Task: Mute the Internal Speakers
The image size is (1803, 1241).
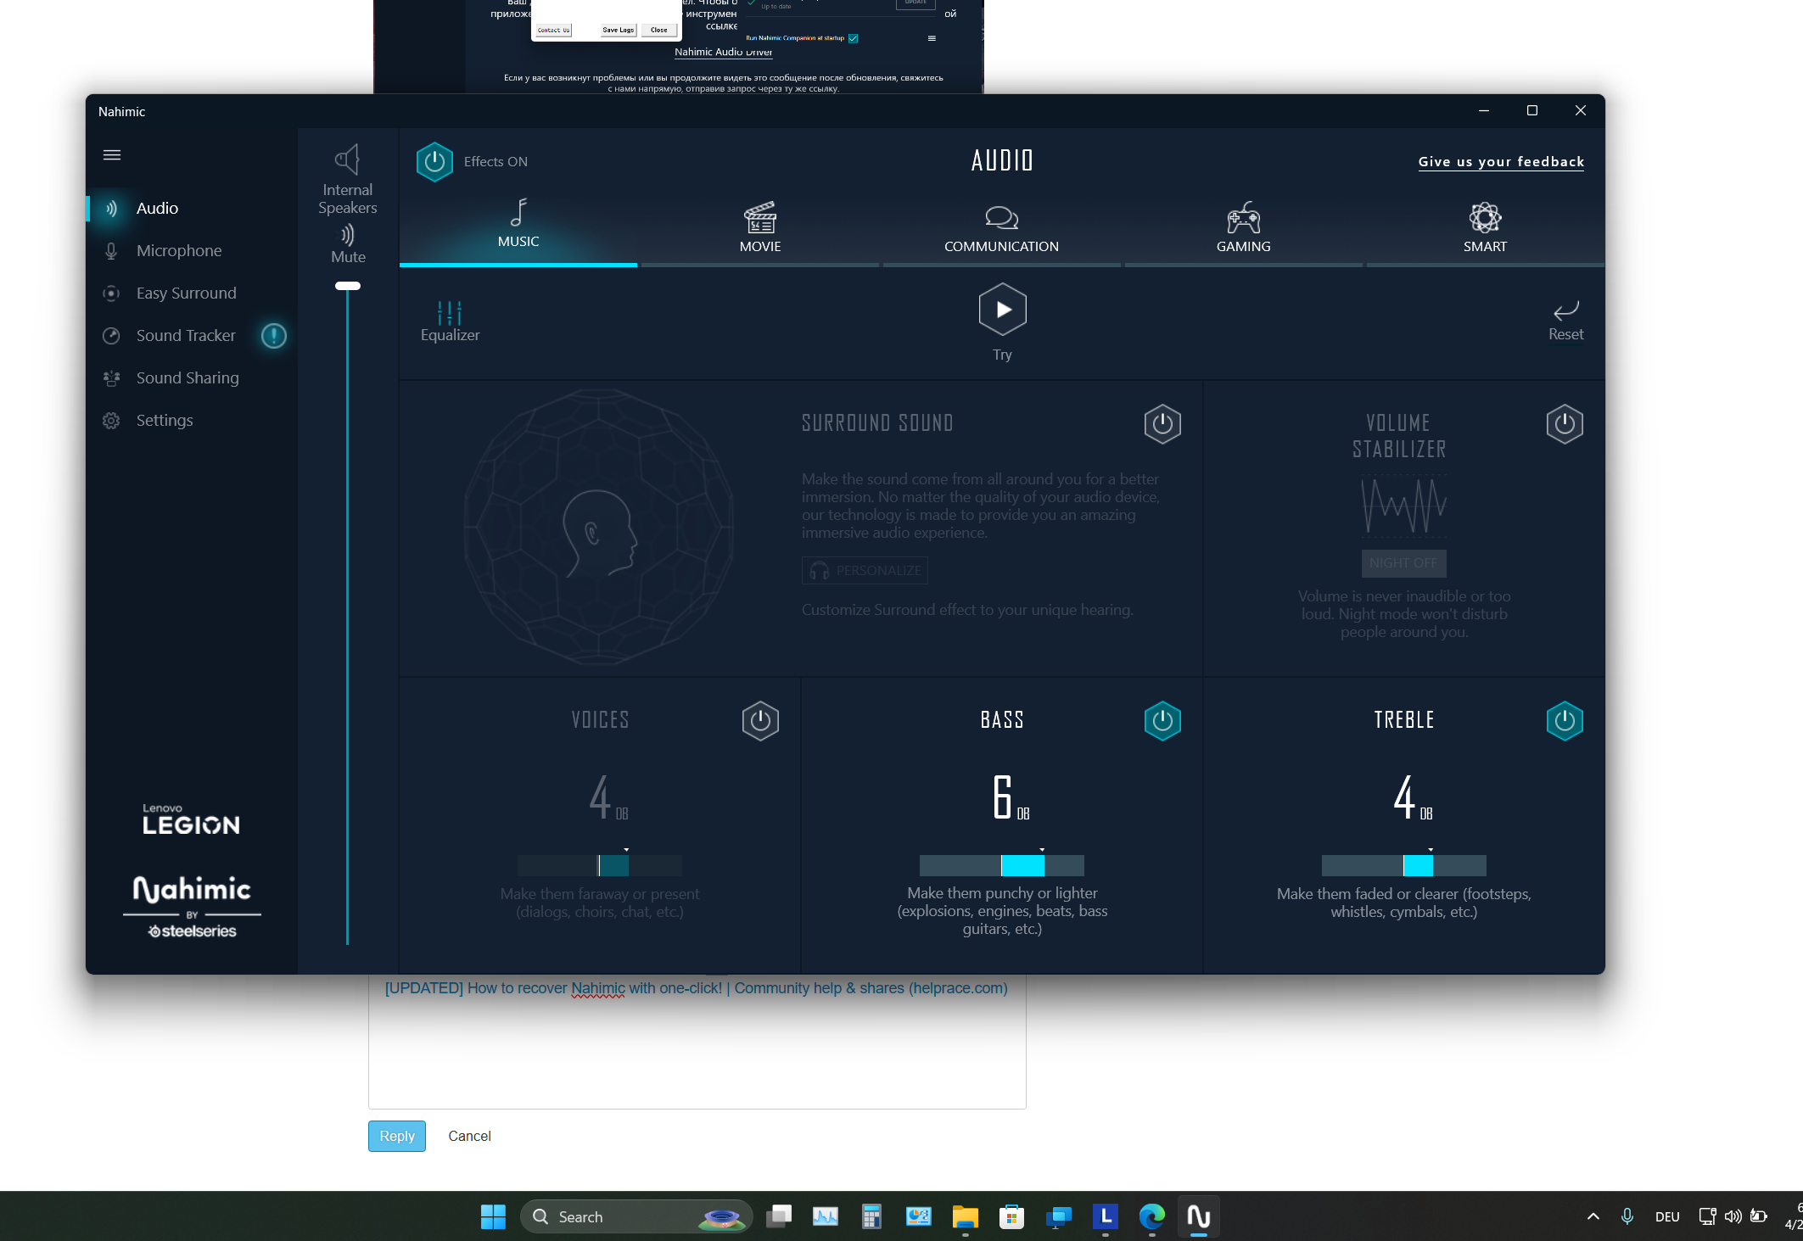Action: (347, 235)
